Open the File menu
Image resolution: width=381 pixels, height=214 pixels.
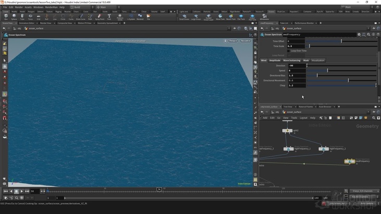5,7
